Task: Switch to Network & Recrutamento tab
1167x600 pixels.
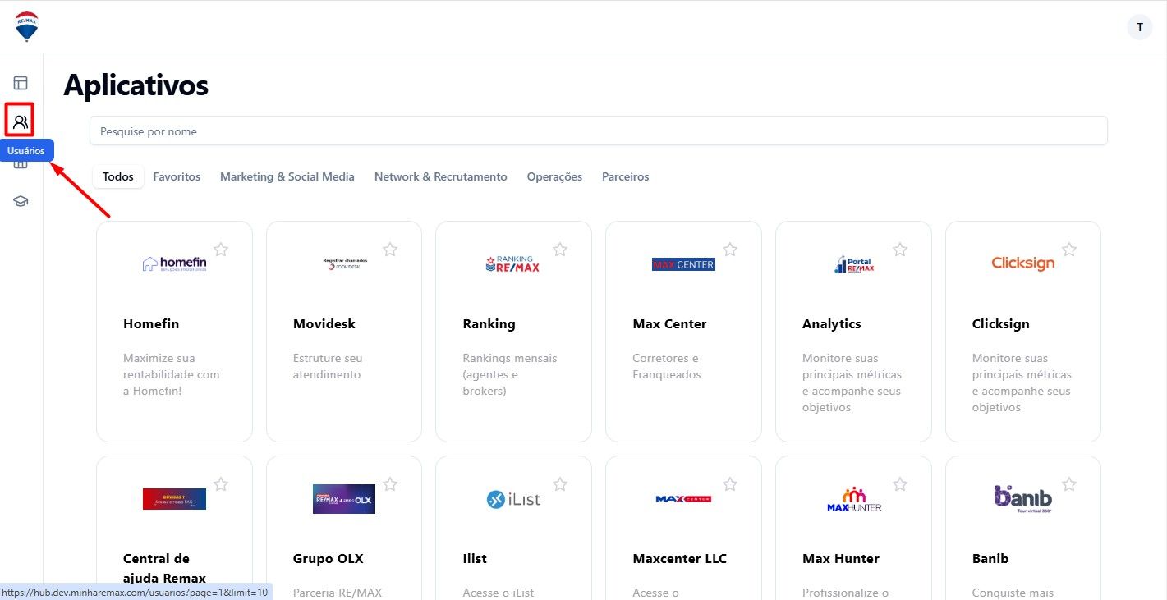Action: [x=441, y=176]
